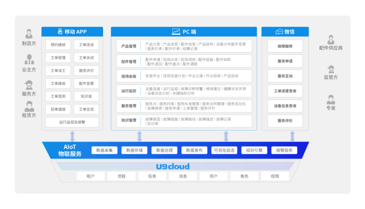Click the chart icon beside PC 端
365x209 pixels.
tap(176, 32)
